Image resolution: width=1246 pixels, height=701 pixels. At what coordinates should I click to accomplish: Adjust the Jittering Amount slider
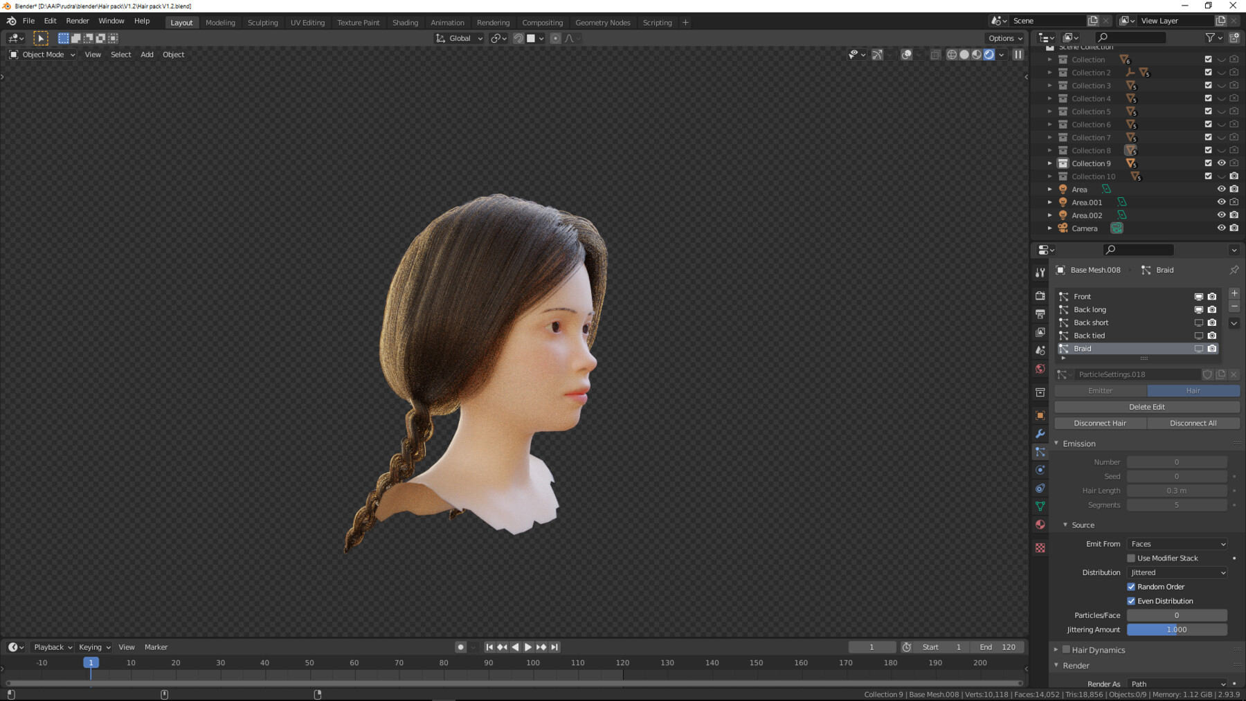[x=1177, y=629]
